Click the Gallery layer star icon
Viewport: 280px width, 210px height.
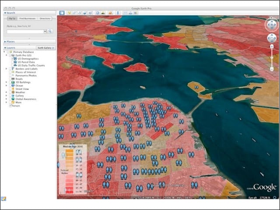(13, 95)
